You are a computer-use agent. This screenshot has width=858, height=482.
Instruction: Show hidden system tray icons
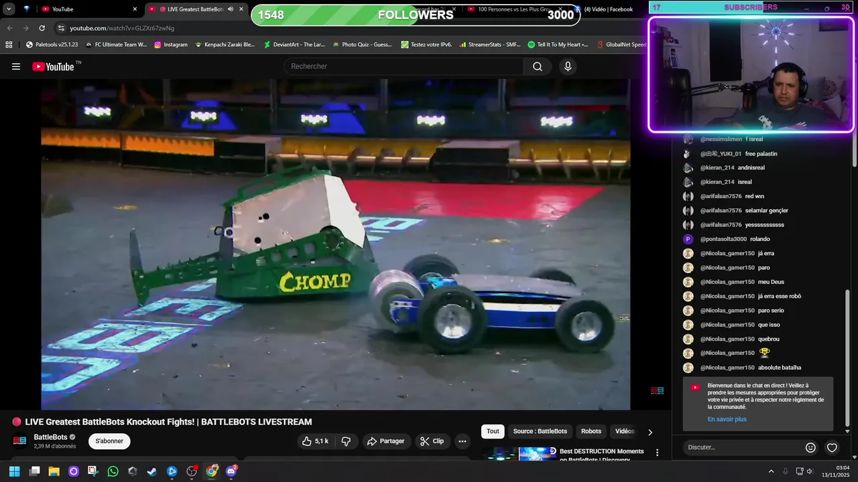click(x=771, y=471)
